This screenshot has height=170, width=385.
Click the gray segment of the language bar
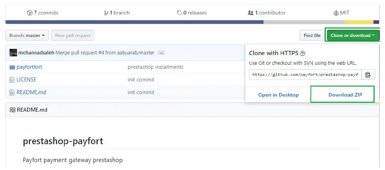(304, 22)
